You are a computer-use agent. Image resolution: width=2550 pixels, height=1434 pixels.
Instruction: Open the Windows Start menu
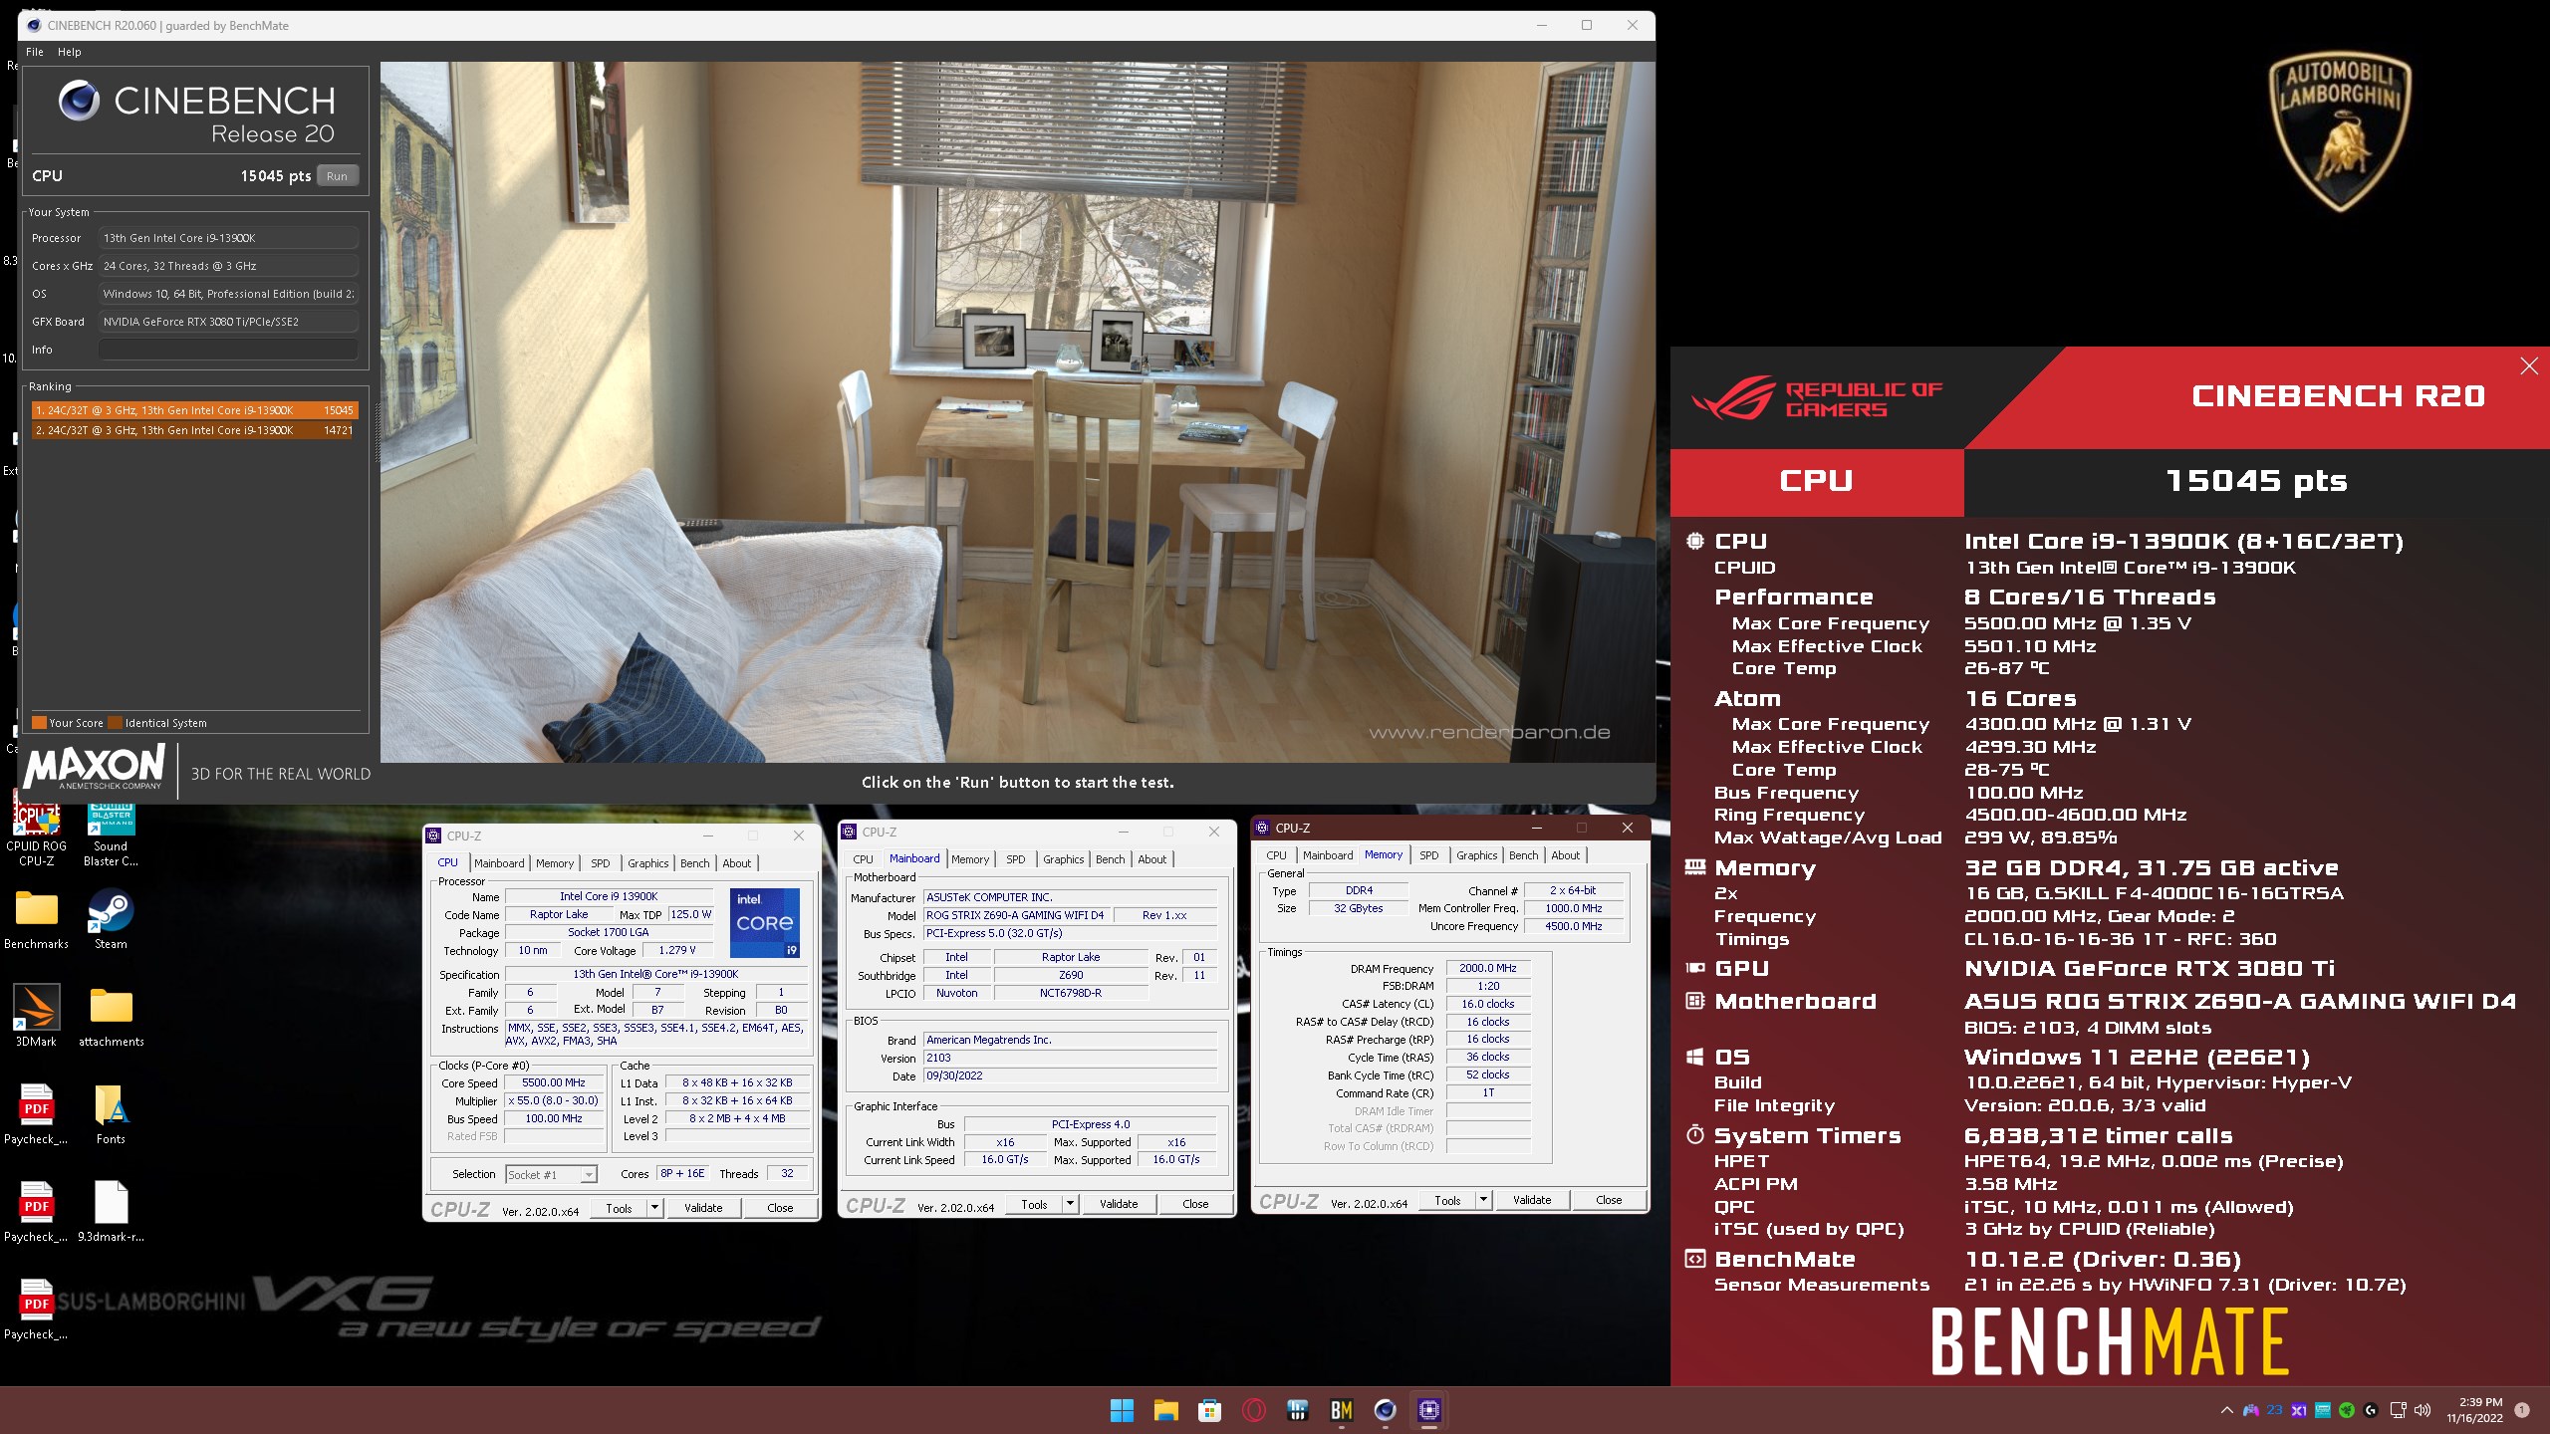click(x=1122, y=1410)
